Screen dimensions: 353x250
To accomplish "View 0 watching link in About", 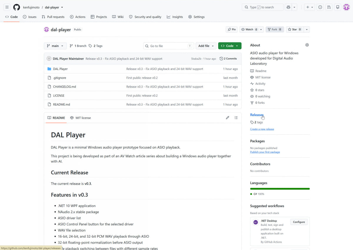I will click(x=260, y=96).
